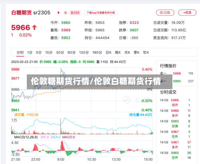Open the 月K monthly candlestick tab
200x164 pixels.
(x=127, y=53)
